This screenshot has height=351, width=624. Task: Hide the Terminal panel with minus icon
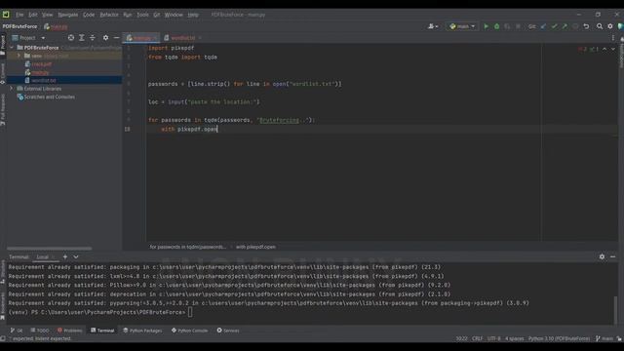pos(613,256)
